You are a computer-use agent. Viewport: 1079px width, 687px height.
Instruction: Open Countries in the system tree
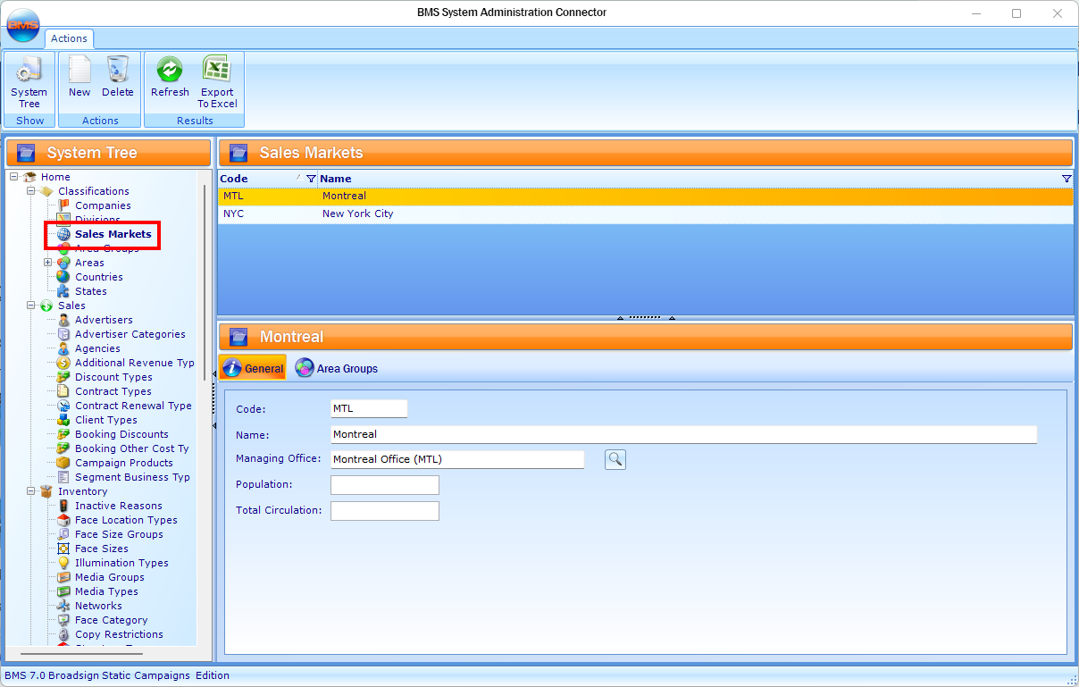[99, 277]
